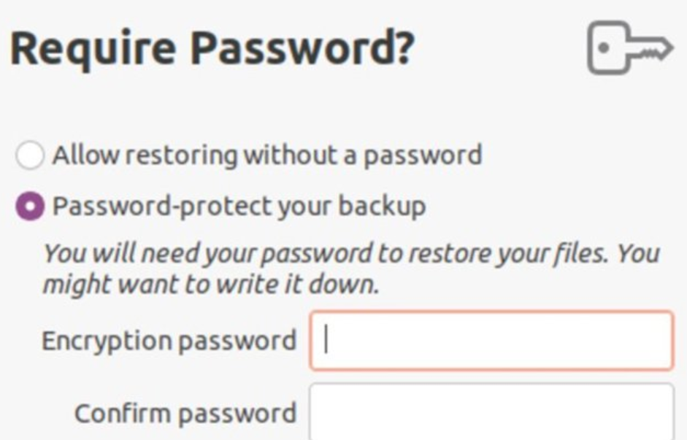
Task: Click the word "Require" in the title
Action: (93, 48)
